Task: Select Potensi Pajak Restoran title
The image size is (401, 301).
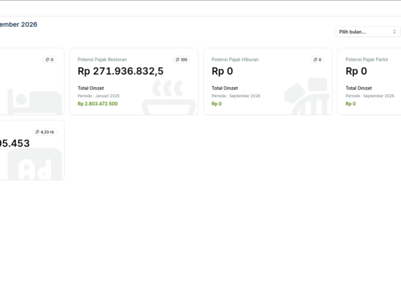Action: tap(102, 60)
